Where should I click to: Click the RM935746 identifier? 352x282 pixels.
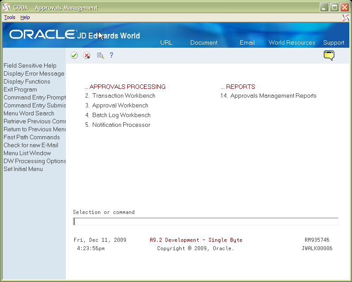point(317,240)
